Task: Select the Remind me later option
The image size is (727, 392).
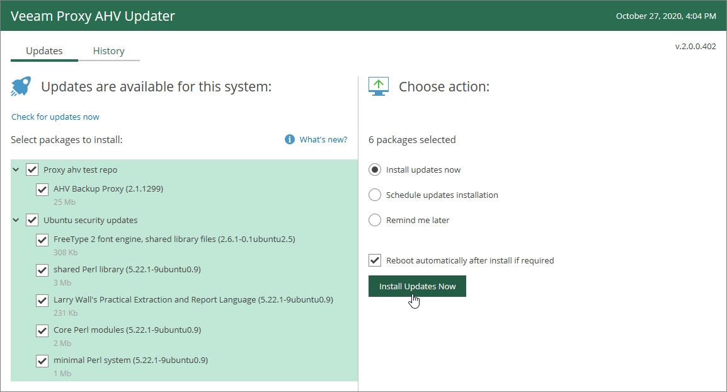Action: [375, 220]
